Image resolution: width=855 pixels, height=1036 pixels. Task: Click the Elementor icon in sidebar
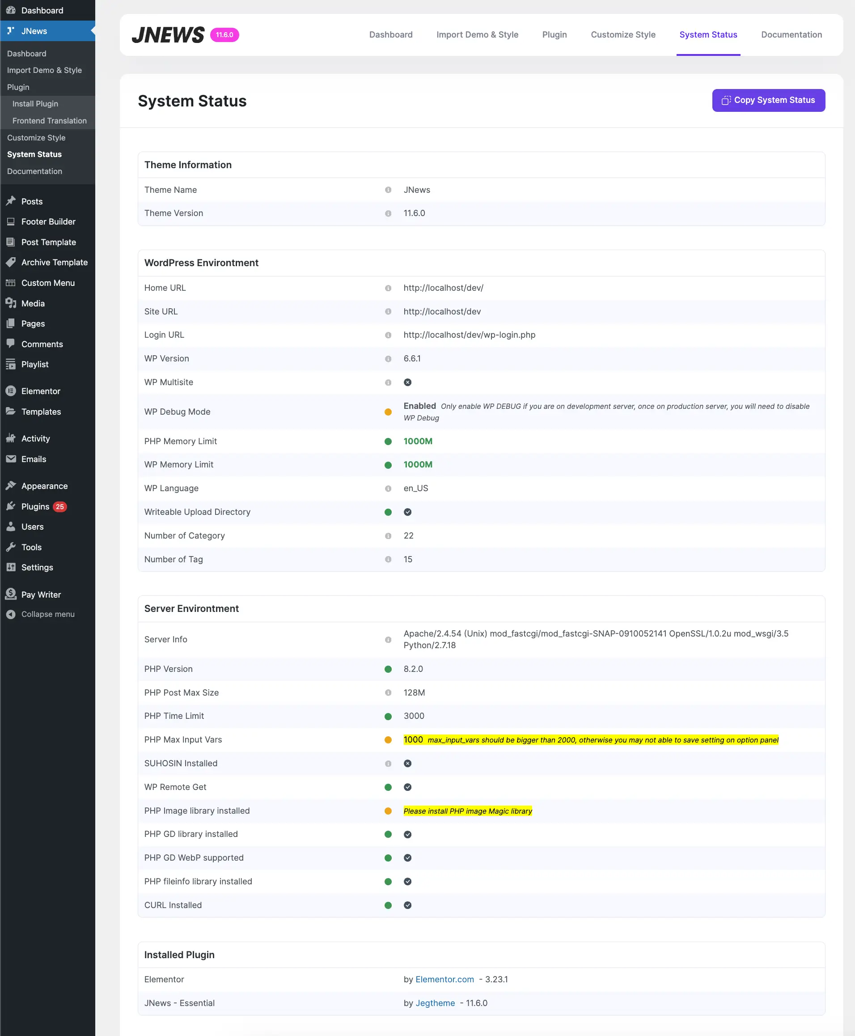click(x=11, y=391)
